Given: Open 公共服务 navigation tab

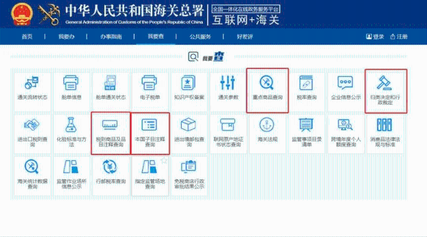Looking at the screenshot, I should (x=200, y=36).
